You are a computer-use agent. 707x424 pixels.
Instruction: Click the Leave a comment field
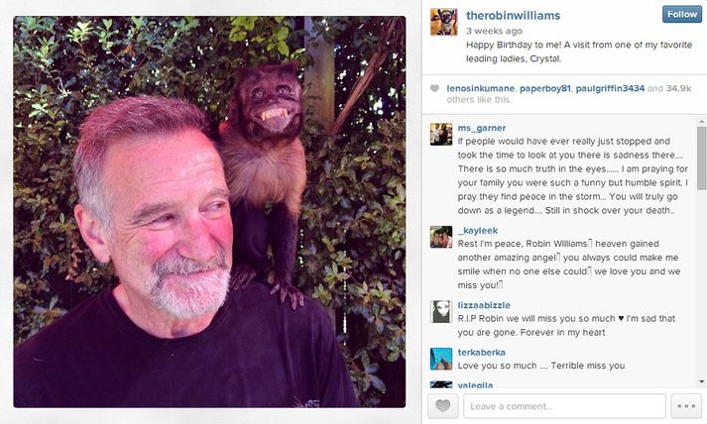coord(563,406)
